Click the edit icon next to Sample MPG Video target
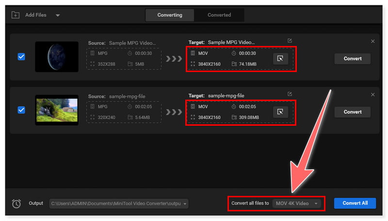This screenshot has height=221, width=388. pos(290,41)
